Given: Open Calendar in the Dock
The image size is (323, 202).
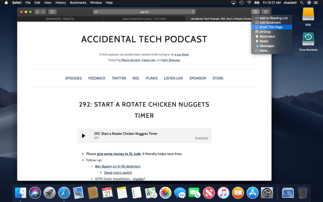Looking at the screenshot, I should pyautogui.click(x=107, y=193).
